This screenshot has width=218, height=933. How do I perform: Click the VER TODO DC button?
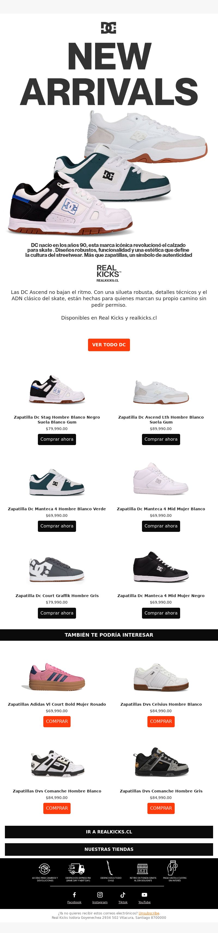coord(109,345)
